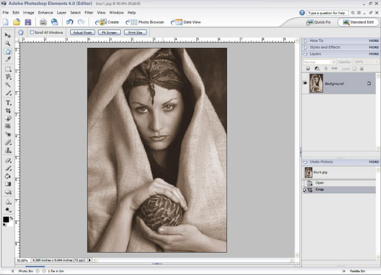Select the Eyedropper tool
Image resolution: width=381 pixels, height=275 pixels.
pyautogui.click(x=8, y=59)
